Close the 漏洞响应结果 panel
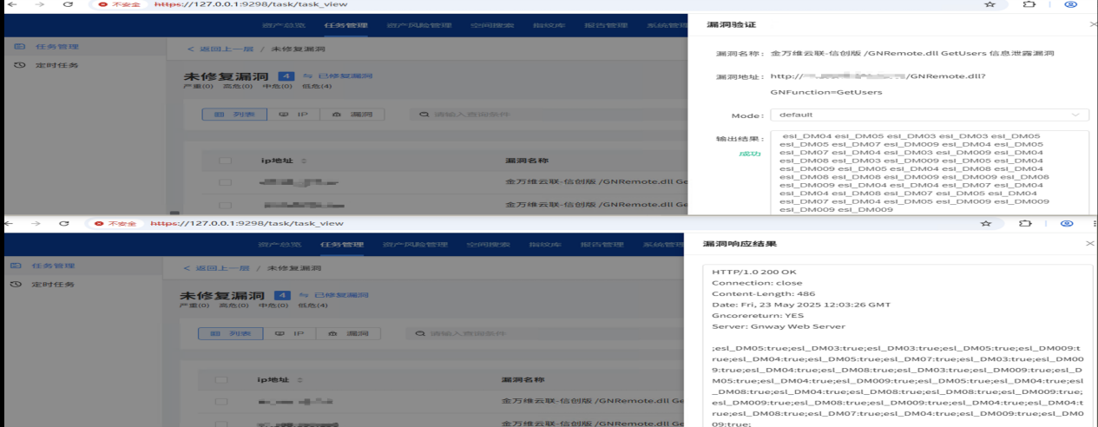Viewport: 1098px width, 427px height. (1090, 244)
